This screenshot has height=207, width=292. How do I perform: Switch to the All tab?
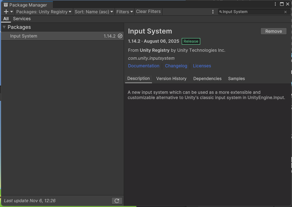coord(6,18)
